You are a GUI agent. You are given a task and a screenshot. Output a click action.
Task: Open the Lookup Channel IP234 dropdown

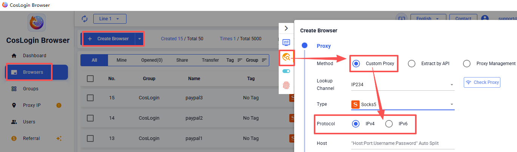pyautogui.click(x=403, y=85)
